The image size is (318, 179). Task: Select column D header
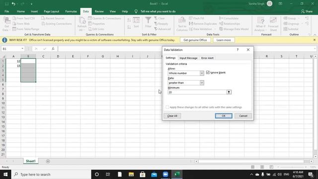point(58,56)
